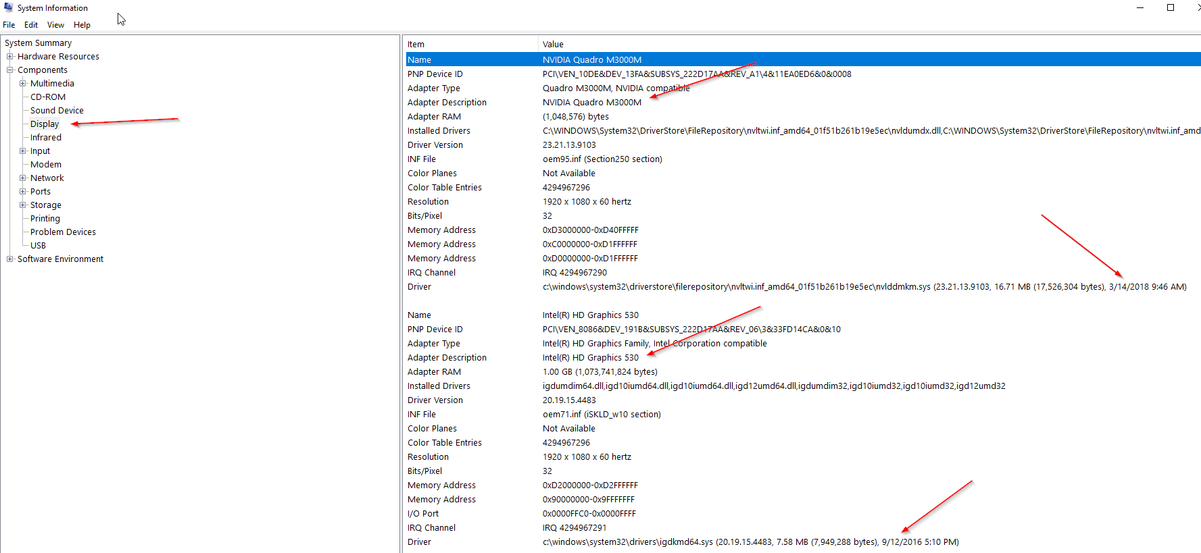This screenshot has height=553, width=1201.
Task: Click the I/O port value 0x0000FFC0-0x0000FFFF
Action: point(589,514)
